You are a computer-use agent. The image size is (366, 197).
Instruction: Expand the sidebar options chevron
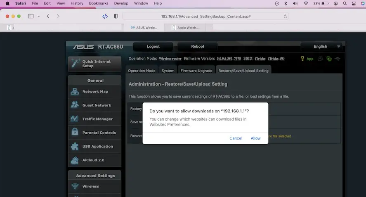click(38, 16)
